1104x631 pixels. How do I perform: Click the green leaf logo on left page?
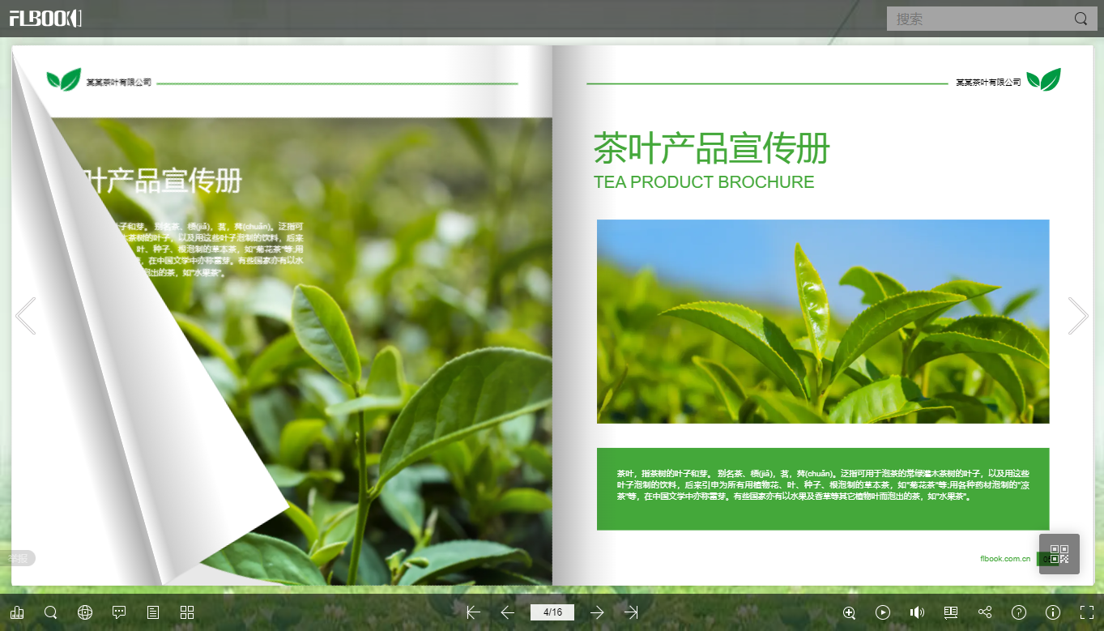tap(64, 79)
